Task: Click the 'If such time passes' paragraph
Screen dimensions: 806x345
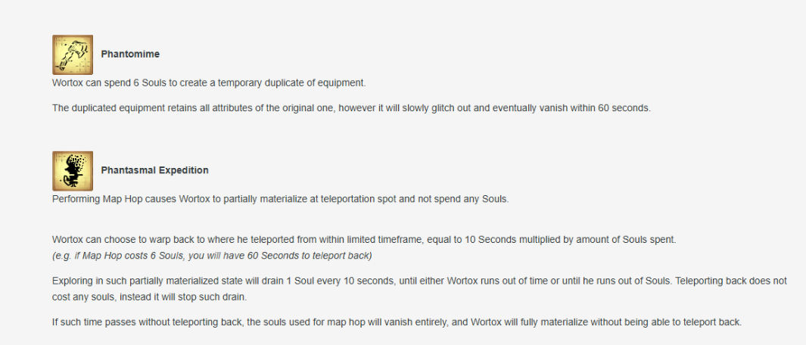Action: 397,323
